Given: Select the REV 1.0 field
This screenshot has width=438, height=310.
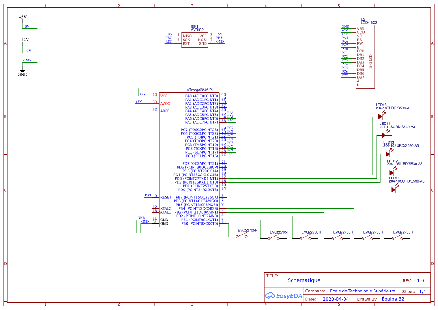Looking at the screenshot, I should click(420, 280).
